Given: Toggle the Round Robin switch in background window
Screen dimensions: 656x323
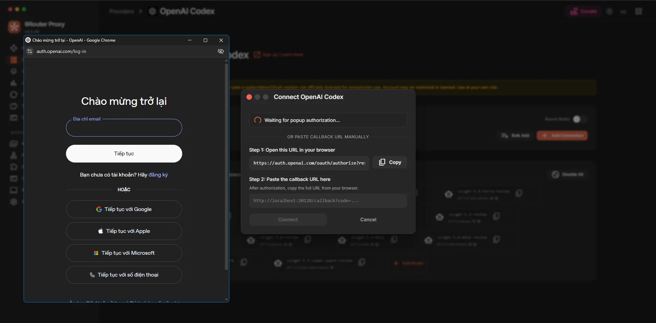Looking at the screenshot, I should pos(580,119).
